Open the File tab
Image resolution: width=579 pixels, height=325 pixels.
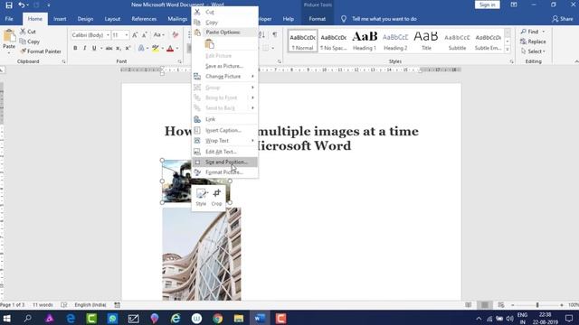tap(9, 19)
